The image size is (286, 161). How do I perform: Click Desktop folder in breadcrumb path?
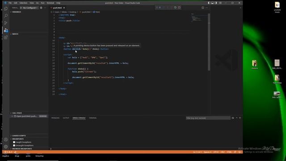[73, 12]
